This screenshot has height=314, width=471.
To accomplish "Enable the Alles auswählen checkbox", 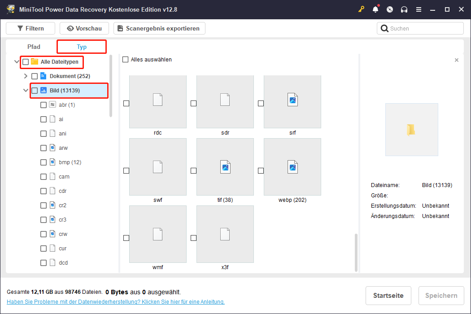I will tap(126, 59).
